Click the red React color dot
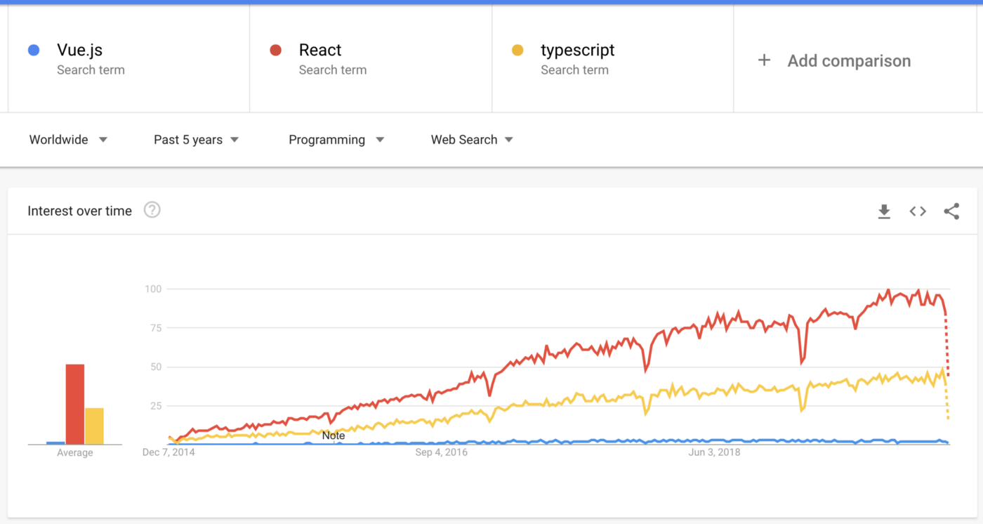The width and height of the screenshot is (983, 524). (x=276, y=50)
